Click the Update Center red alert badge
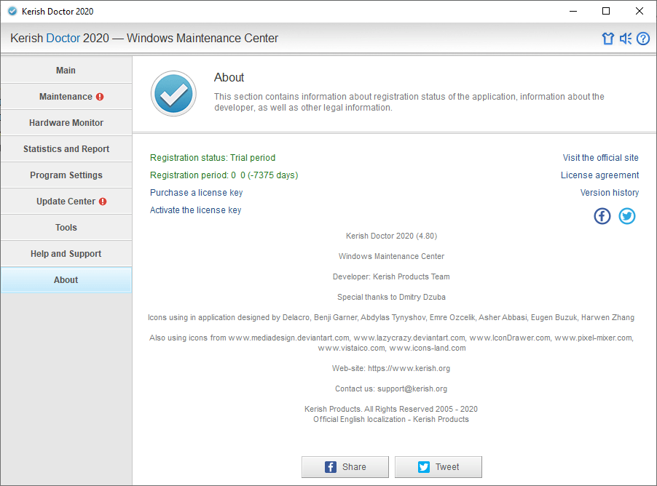 pyautogui.click(x=103, y=202)
